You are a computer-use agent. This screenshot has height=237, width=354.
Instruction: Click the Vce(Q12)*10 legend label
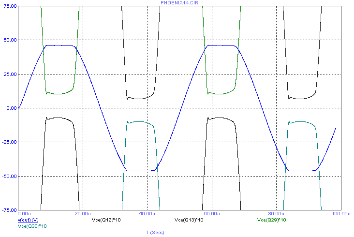pos(106,220)
